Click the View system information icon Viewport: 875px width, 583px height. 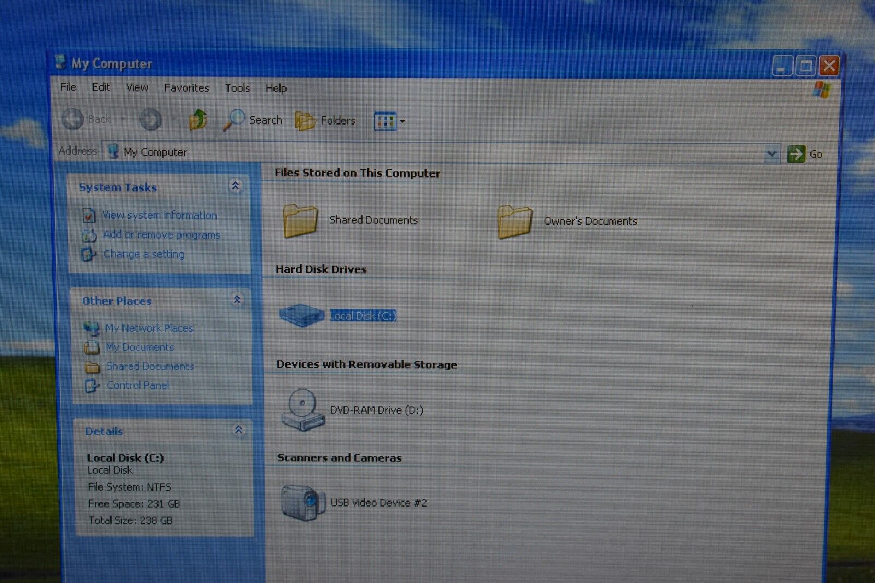(89, 215)
